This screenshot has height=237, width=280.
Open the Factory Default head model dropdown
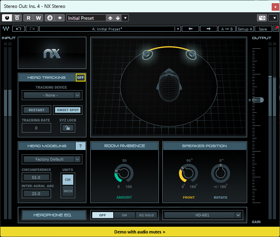click(x=52, y=159)
